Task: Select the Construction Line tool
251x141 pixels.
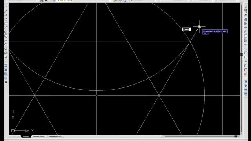Action: point(6,11)
